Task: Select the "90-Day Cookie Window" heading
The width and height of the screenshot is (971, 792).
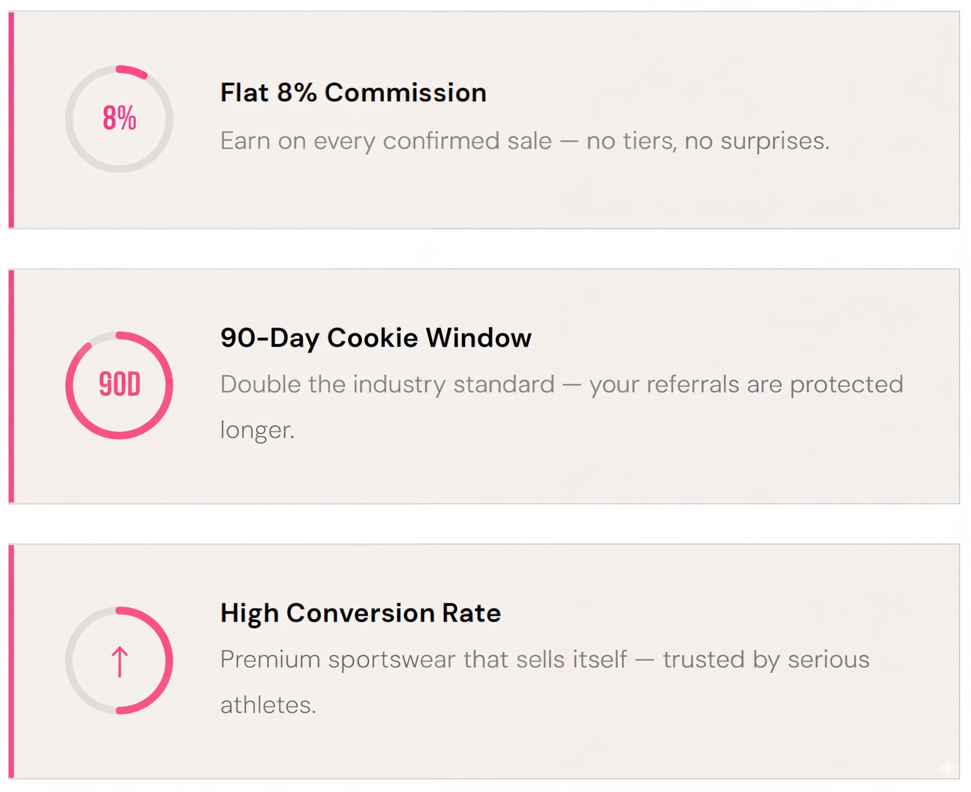Action: click(375, 338)
